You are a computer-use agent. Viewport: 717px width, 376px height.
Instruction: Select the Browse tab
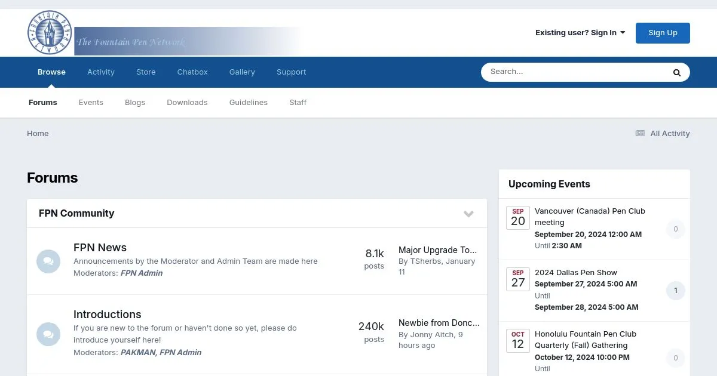(51, 72)
